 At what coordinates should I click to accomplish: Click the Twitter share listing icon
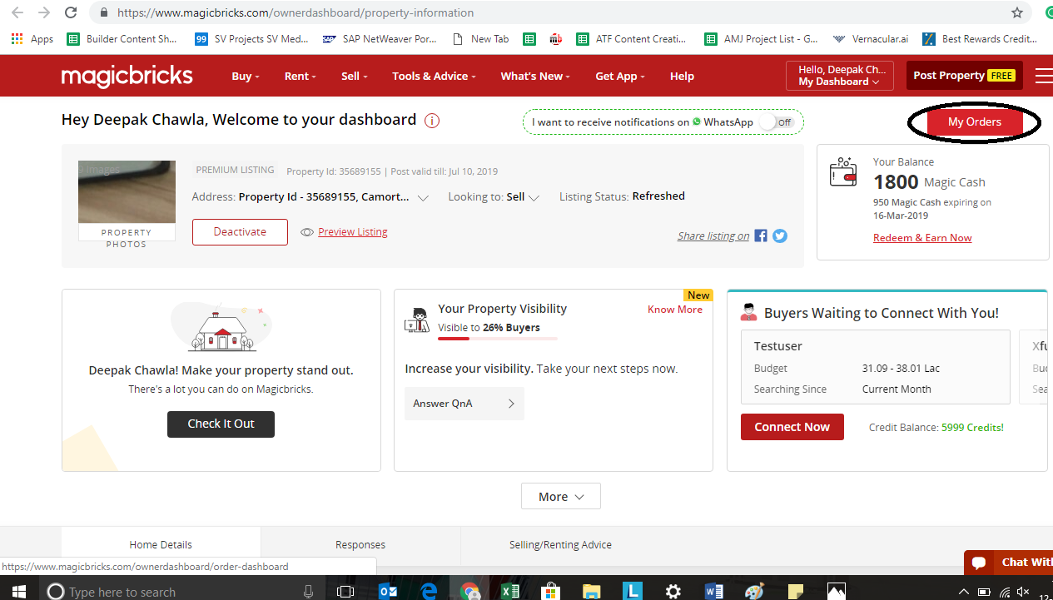click(x=780, y=236)
